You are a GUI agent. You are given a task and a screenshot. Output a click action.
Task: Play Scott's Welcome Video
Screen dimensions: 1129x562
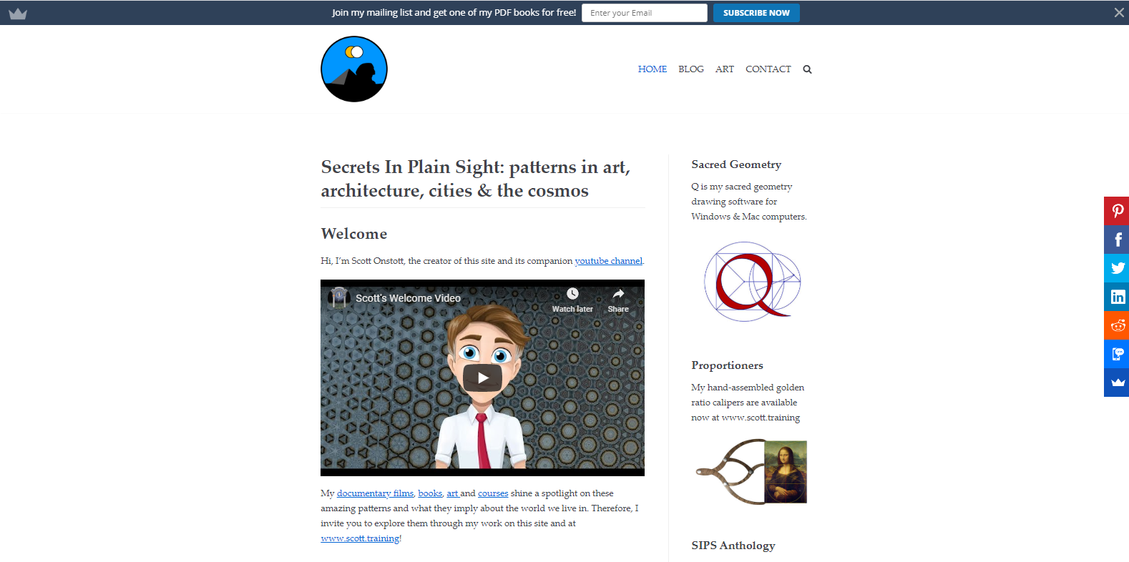click(482, 378)
